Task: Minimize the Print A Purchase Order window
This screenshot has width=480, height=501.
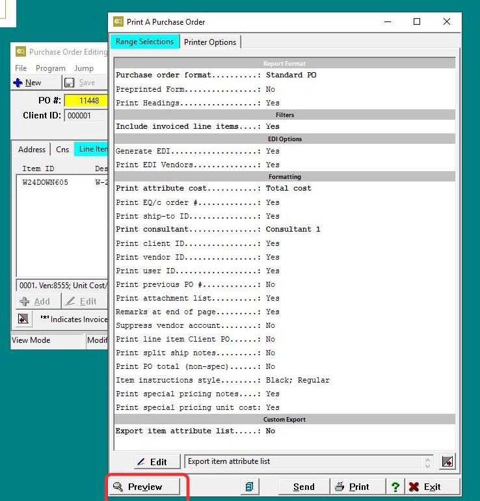Action: (x=388, y=21)
